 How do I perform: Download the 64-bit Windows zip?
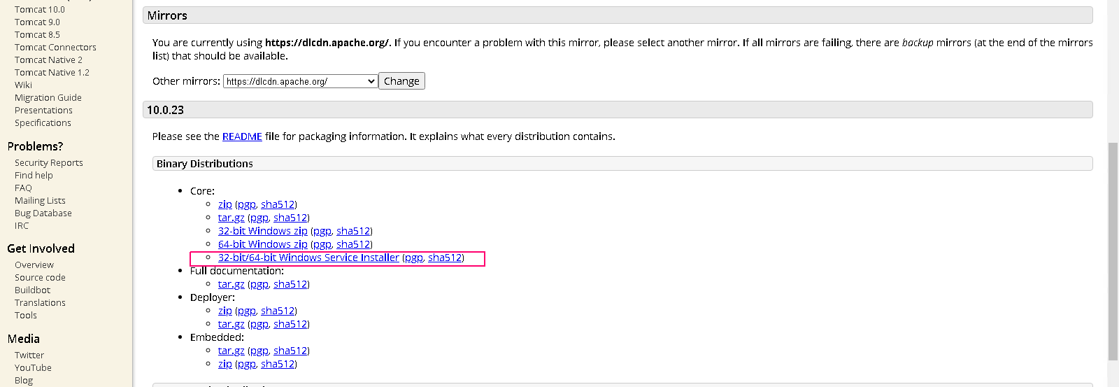[262, 244]
